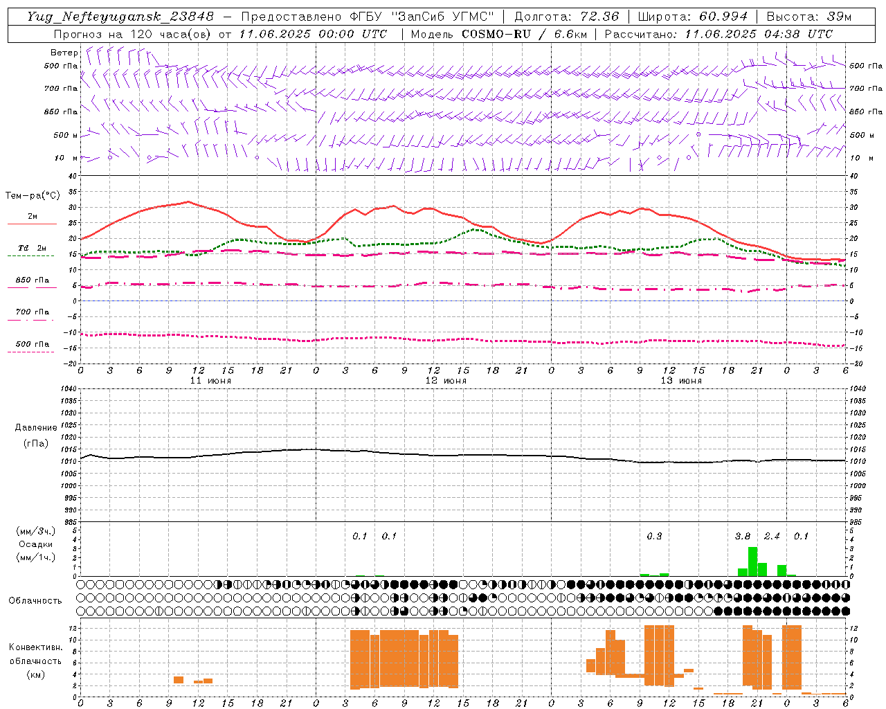Click the 850 гПа temperature legend entry
This screenshot has width=886, height=709.
[x=32, y=280]
